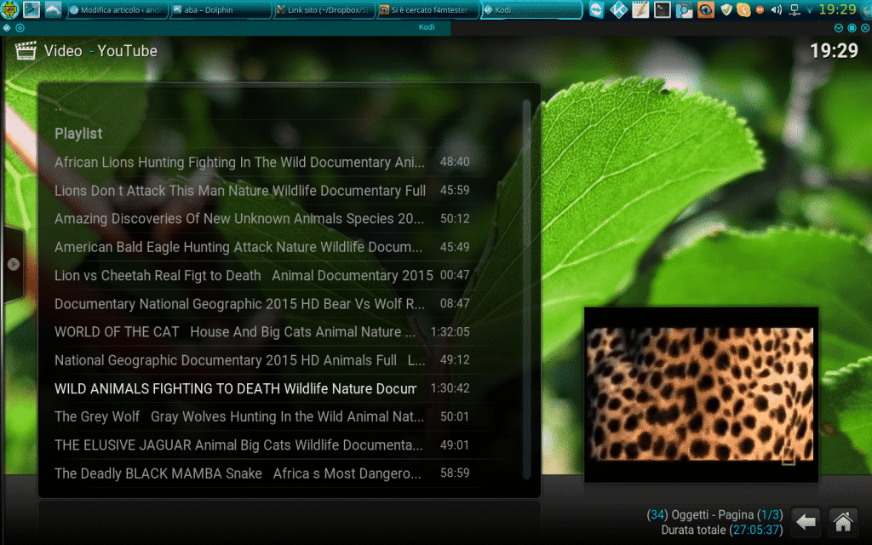Launch the terminal icon in panel

[662, 9]
